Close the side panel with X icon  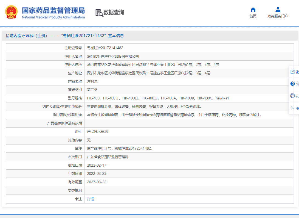coord(292,108)
